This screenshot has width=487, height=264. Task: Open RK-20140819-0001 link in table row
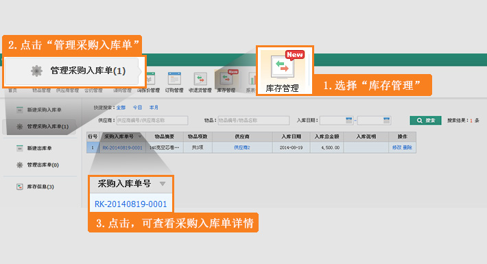[x=122, y=147]
